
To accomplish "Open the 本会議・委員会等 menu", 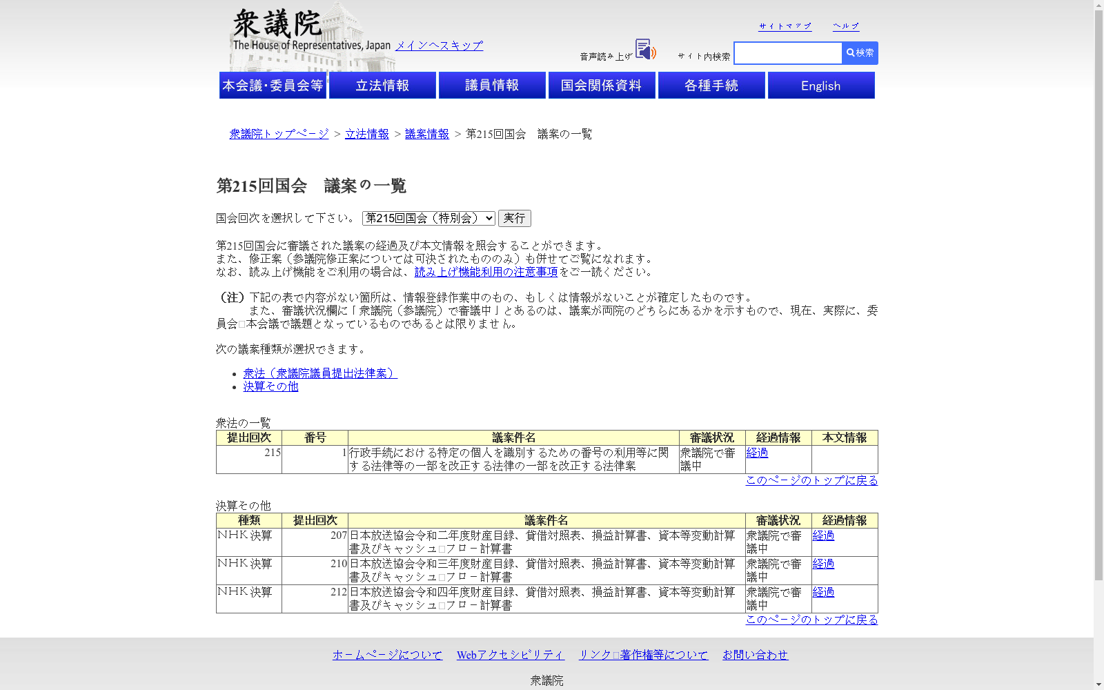I will 273,86.
